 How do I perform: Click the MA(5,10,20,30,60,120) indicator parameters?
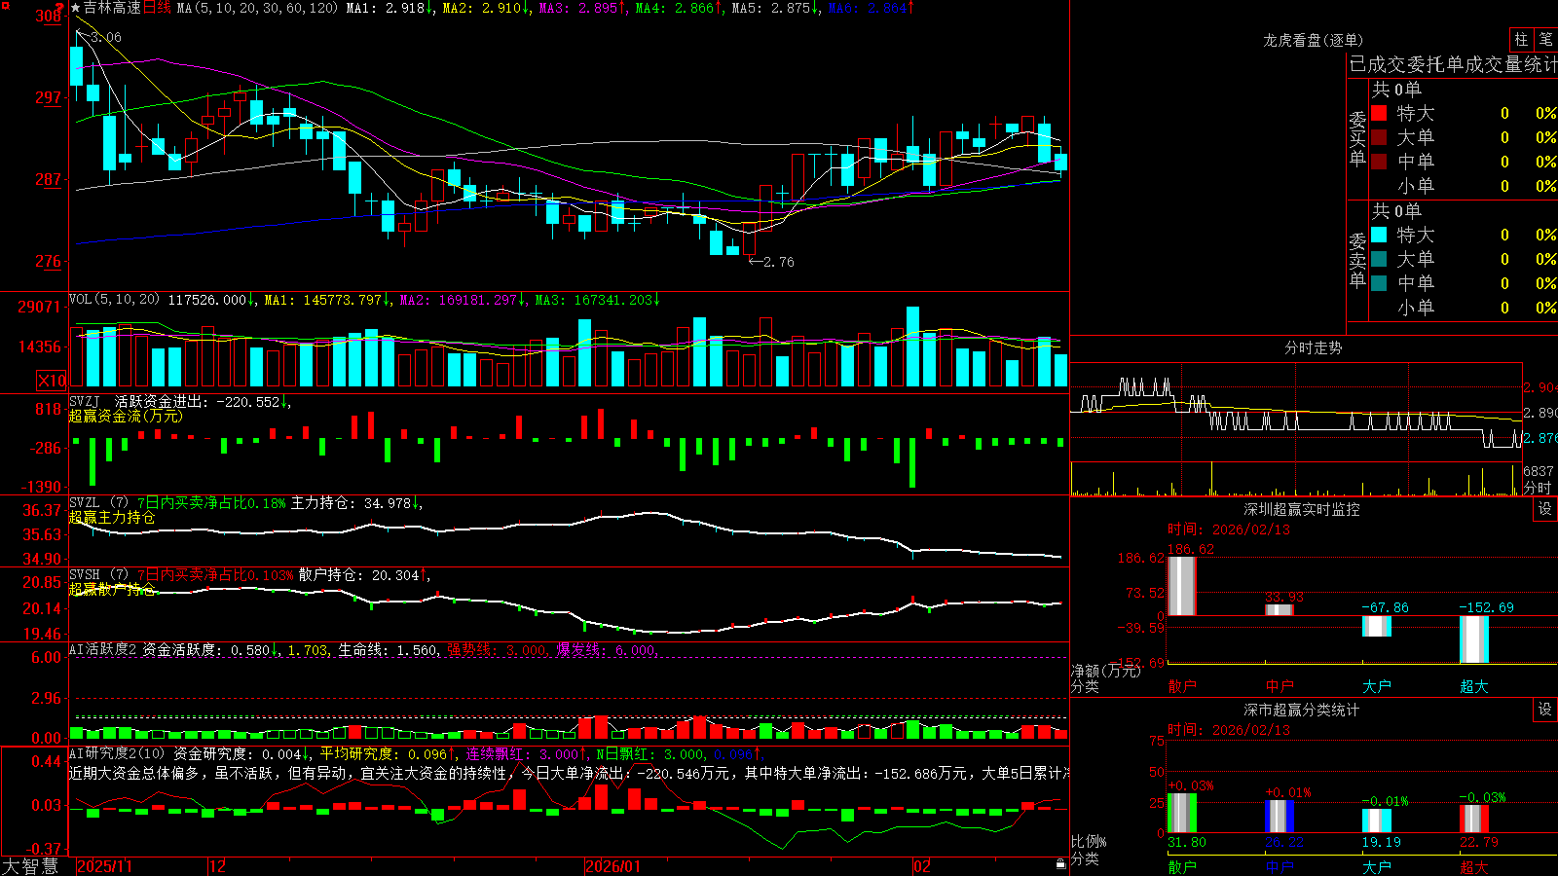257,8
